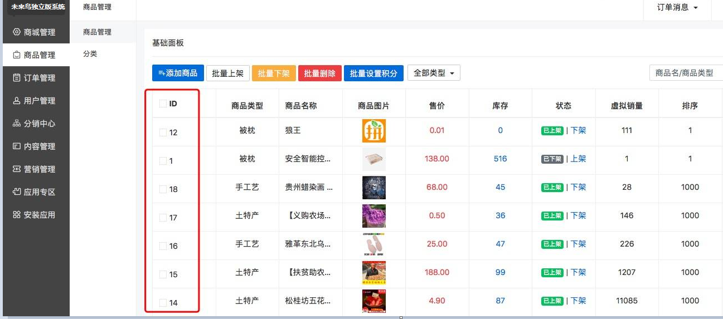723x319 pixels.
Task: Click the 应用专区 puzzle icon
Action: 17,192
